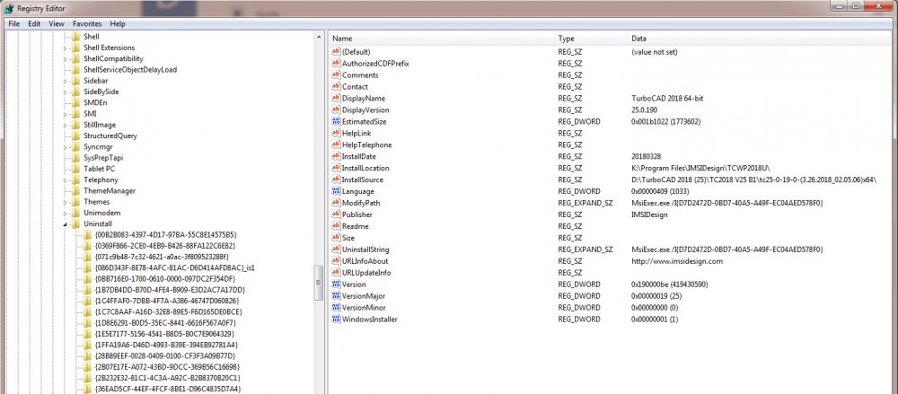Click the tree pane scrollbar up arrow

coord(319,37)
